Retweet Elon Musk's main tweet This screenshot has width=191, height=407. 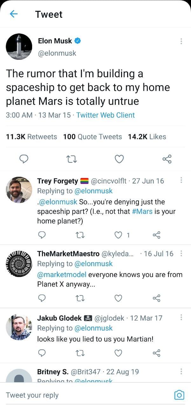click(x=72, y=159)
